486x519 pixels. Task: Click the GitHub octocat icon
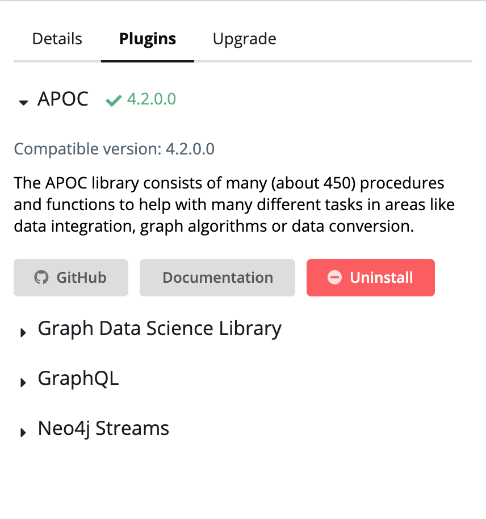pos(41,277)
